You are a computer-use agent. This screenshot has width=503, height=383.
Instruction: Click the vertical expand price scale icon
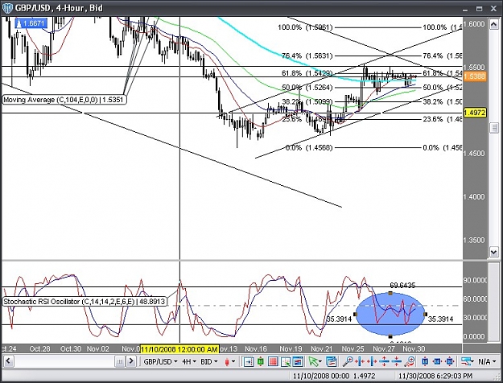[384, 361]
